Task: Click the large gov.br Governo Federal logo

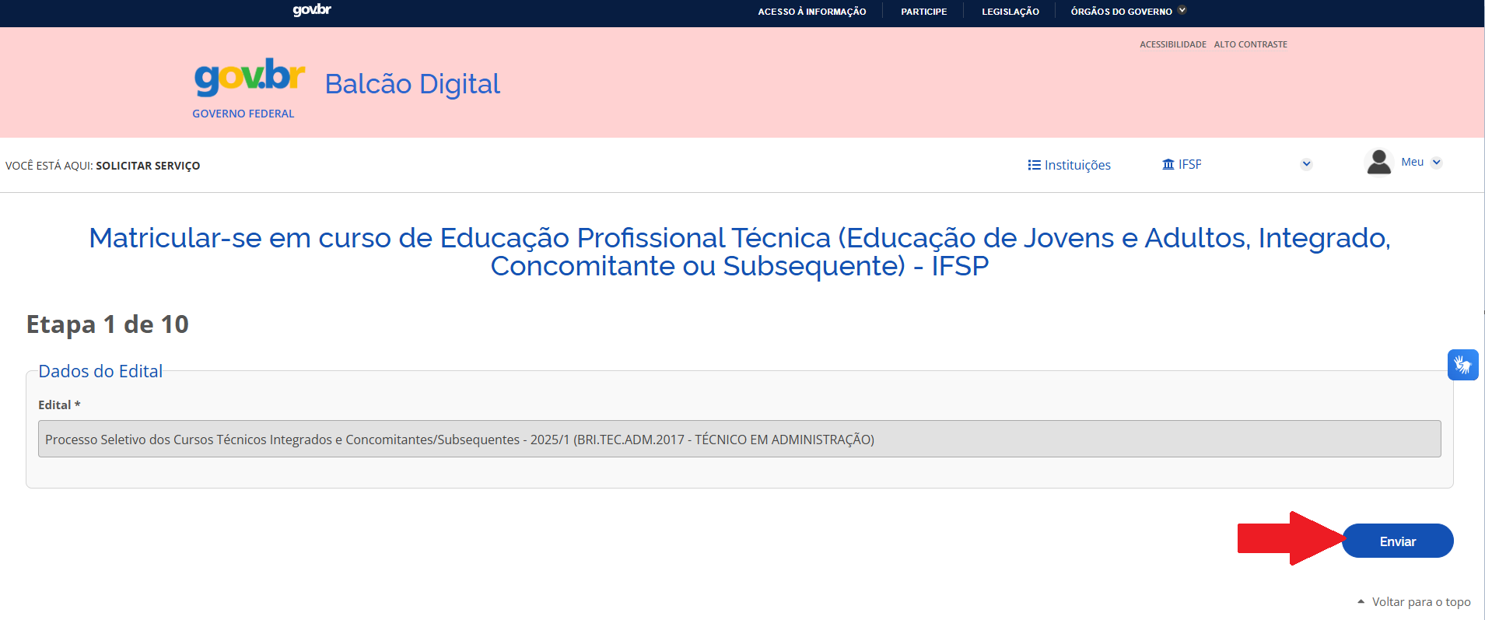Action: (x=249, y=87)
